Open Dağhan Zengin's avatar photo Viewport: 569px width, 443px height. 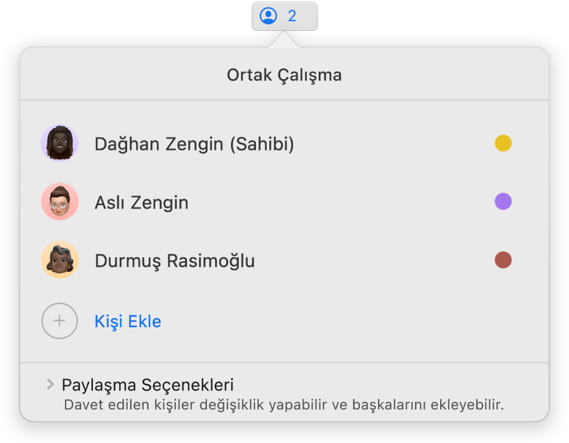coord(59,143)
